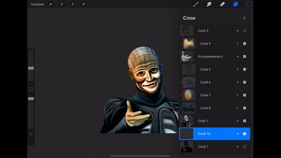The image size is (281, 158).
Task: Uncheck visibility of Слой 6
Action: coord(245,82)
